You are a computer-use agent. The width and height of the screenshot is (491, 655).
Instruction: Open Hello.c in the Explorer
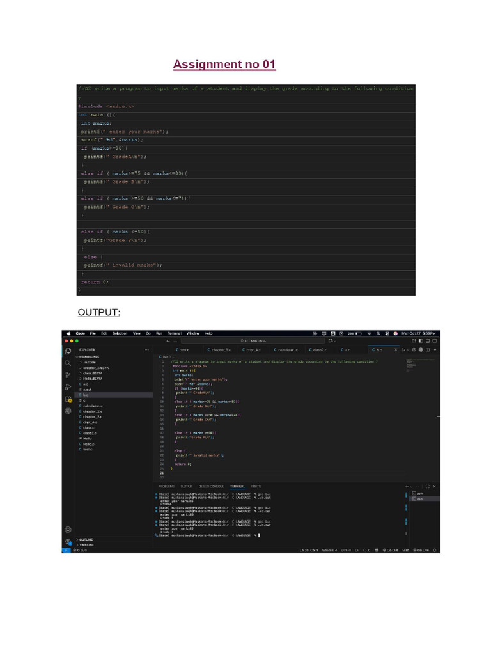coord(87,444)
